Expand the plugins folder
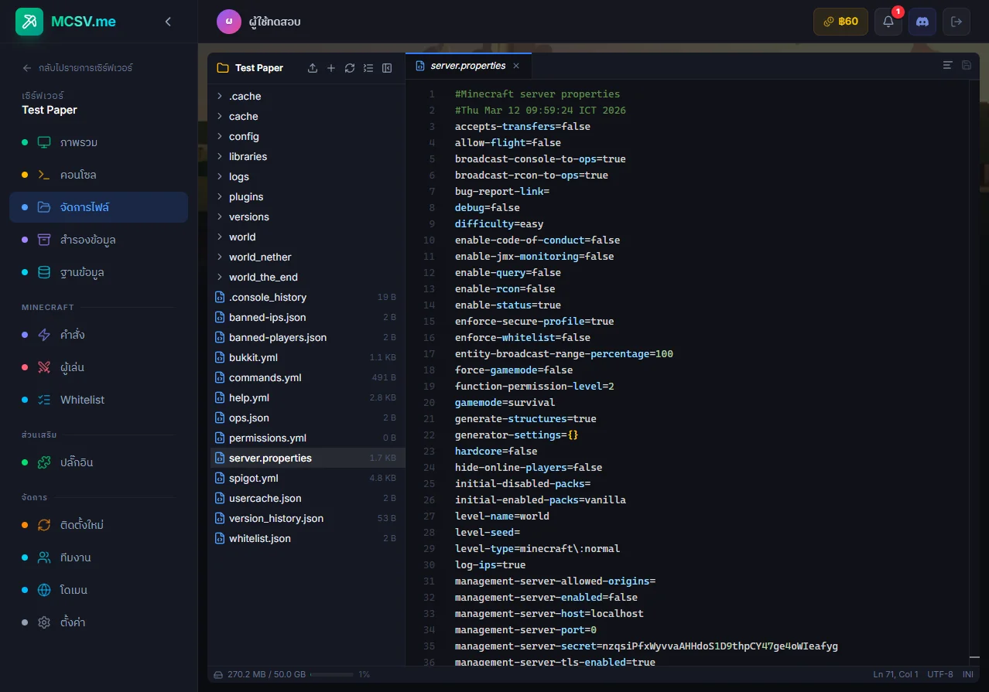The width and height of the screenshot is (989, 692). tap(246, 196)
